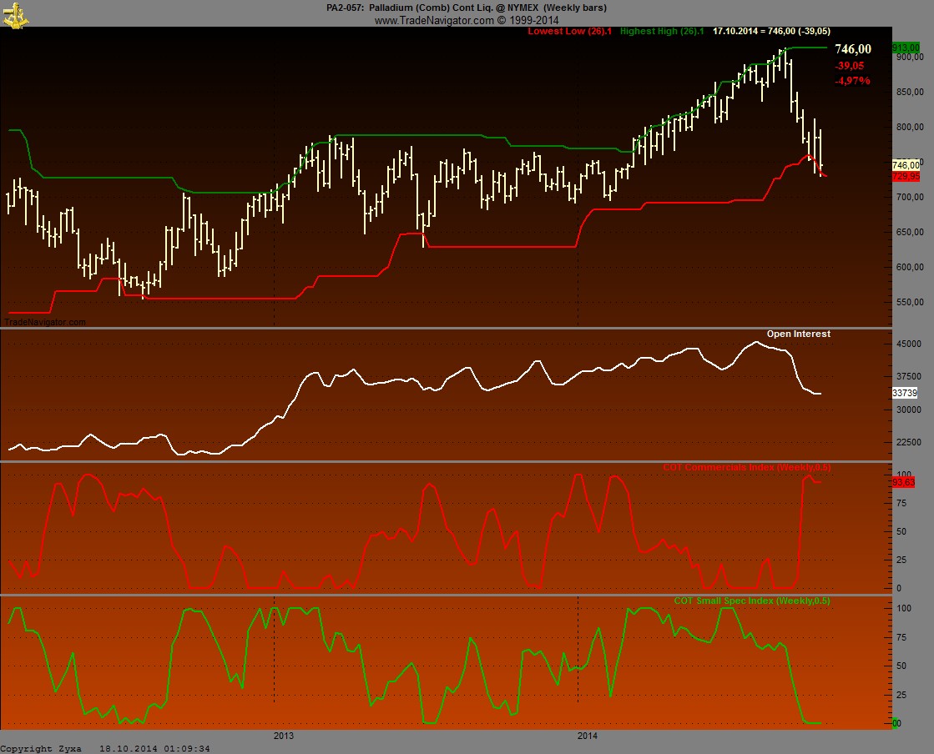Click the 600,00 price axis label
The height and width of the screenshot is (754, 934).
(x=910, y=267)
